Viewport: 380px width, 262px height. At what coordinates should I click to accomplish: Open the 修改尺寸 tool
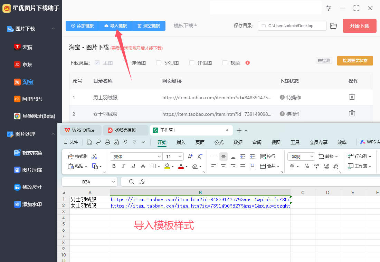click(x=28, y=187)
